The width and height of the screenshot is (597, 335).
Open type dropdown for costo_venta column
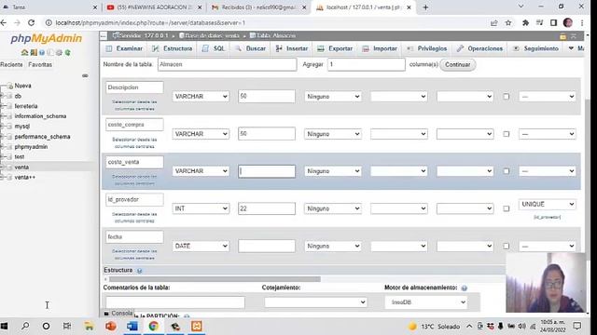coord(201,171)
